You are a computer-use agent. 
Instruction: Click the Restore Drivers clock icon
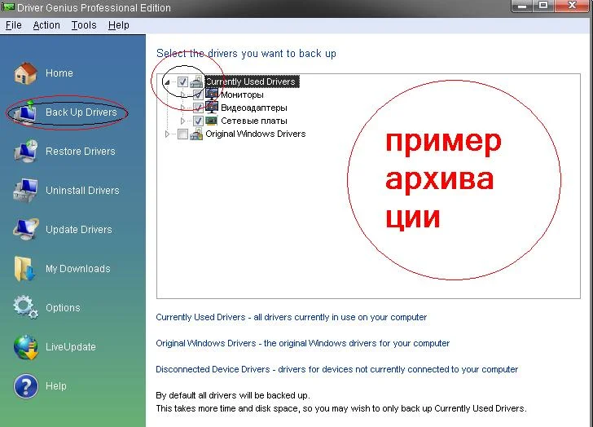coord(25,151)
